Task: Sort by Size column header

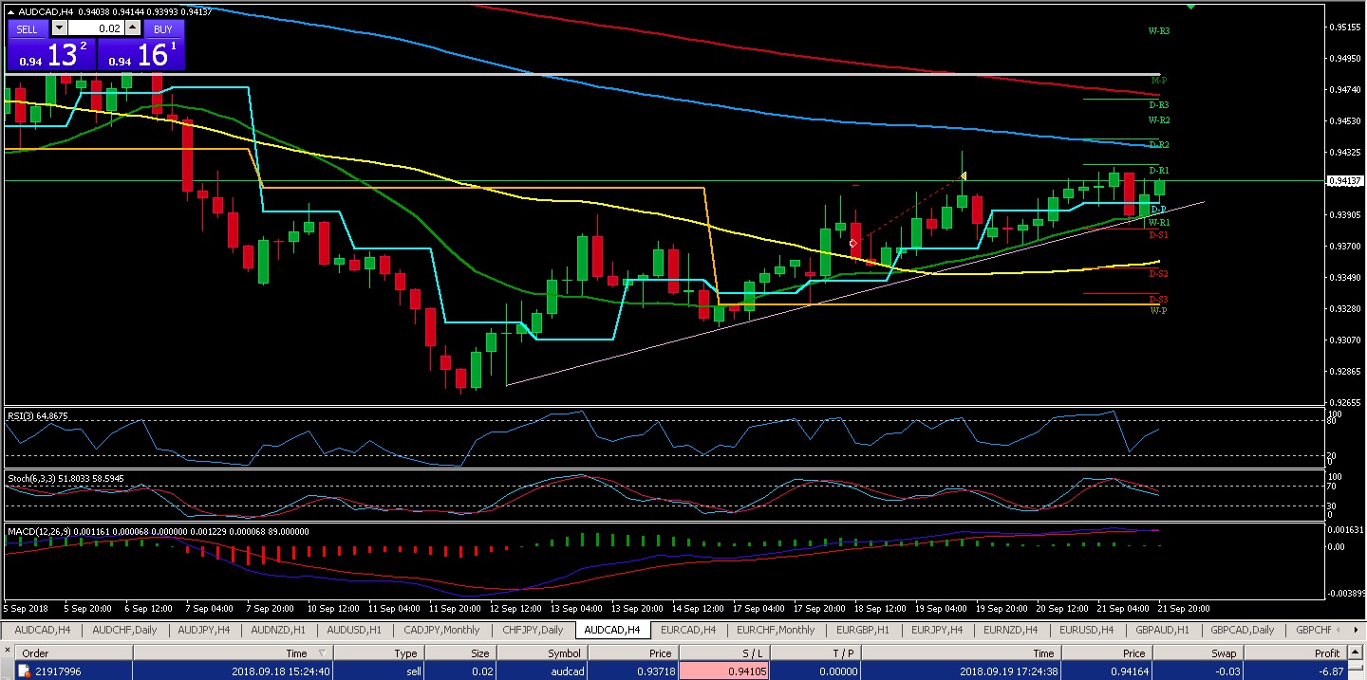Action: click(x=459, y=652)
